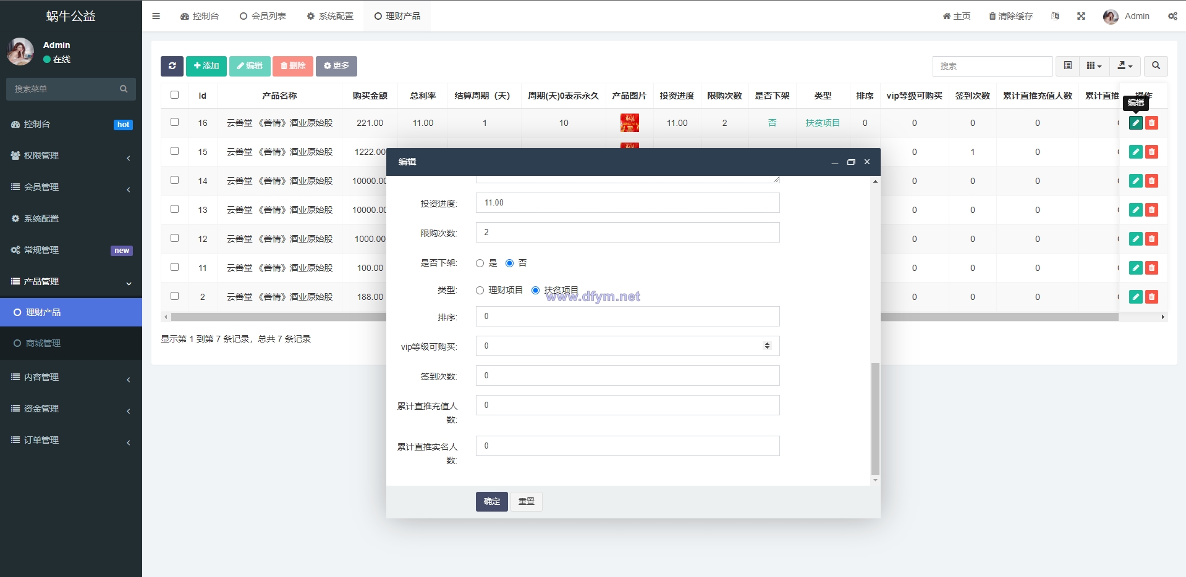Click 重置 to reset the form
The image size is (1186, 577).
coord(527,502)
